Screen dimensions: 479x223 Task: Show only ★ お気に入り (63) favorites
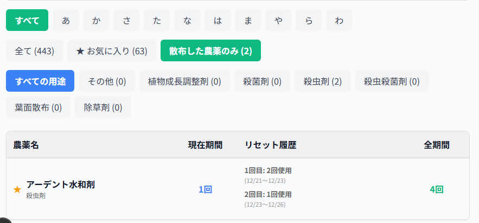coord(112,51)
